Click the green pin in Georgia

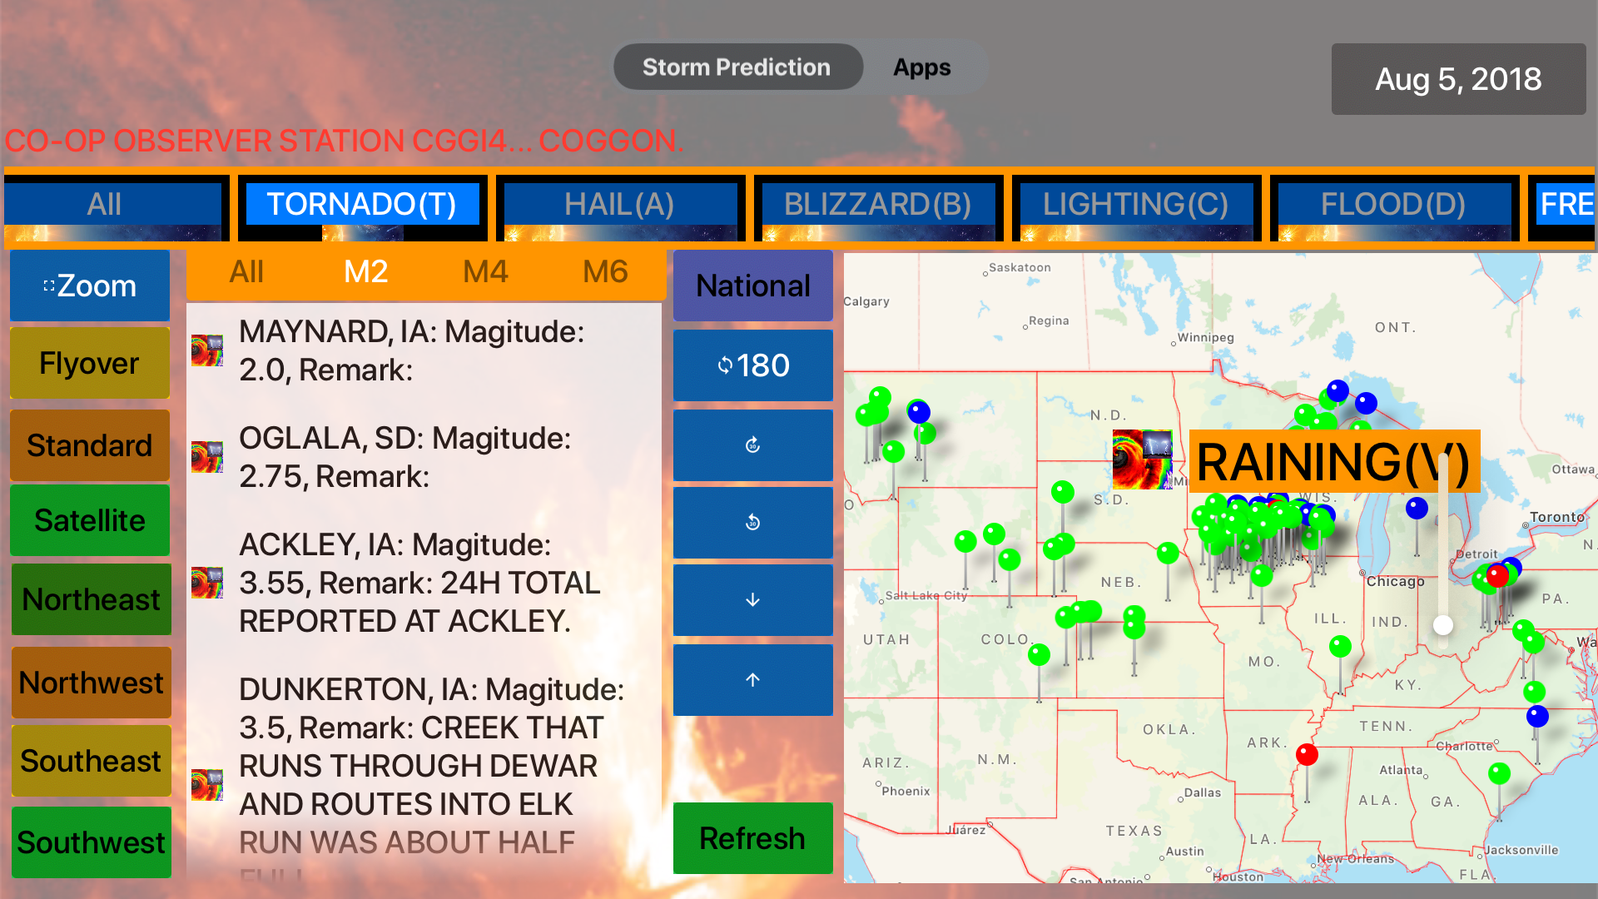(1499, 773)
